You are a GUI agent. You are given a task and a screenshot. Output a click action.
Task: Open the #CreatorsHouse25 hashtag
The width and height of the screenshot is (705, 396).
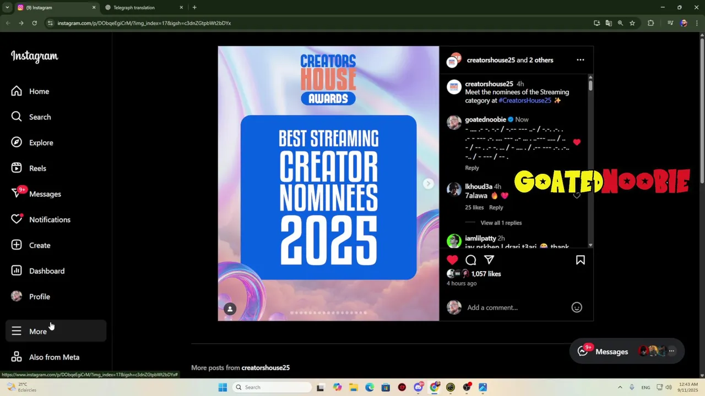[x=525, y=101]
